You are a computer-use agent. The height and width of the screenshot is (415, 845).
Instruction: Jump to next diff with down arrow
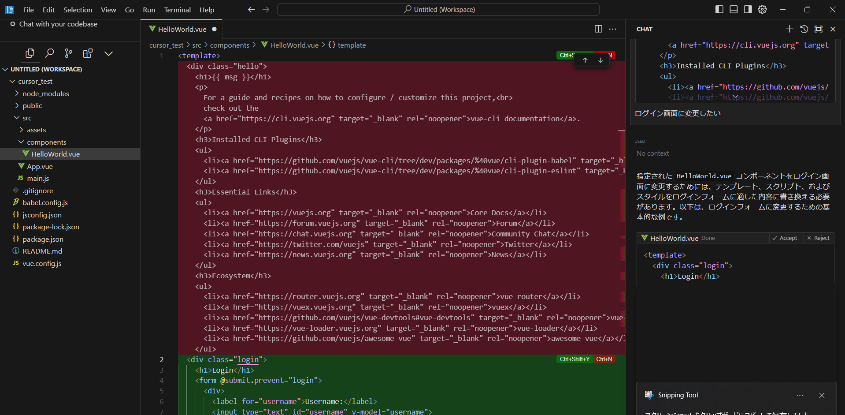click(x=600, y=60)
